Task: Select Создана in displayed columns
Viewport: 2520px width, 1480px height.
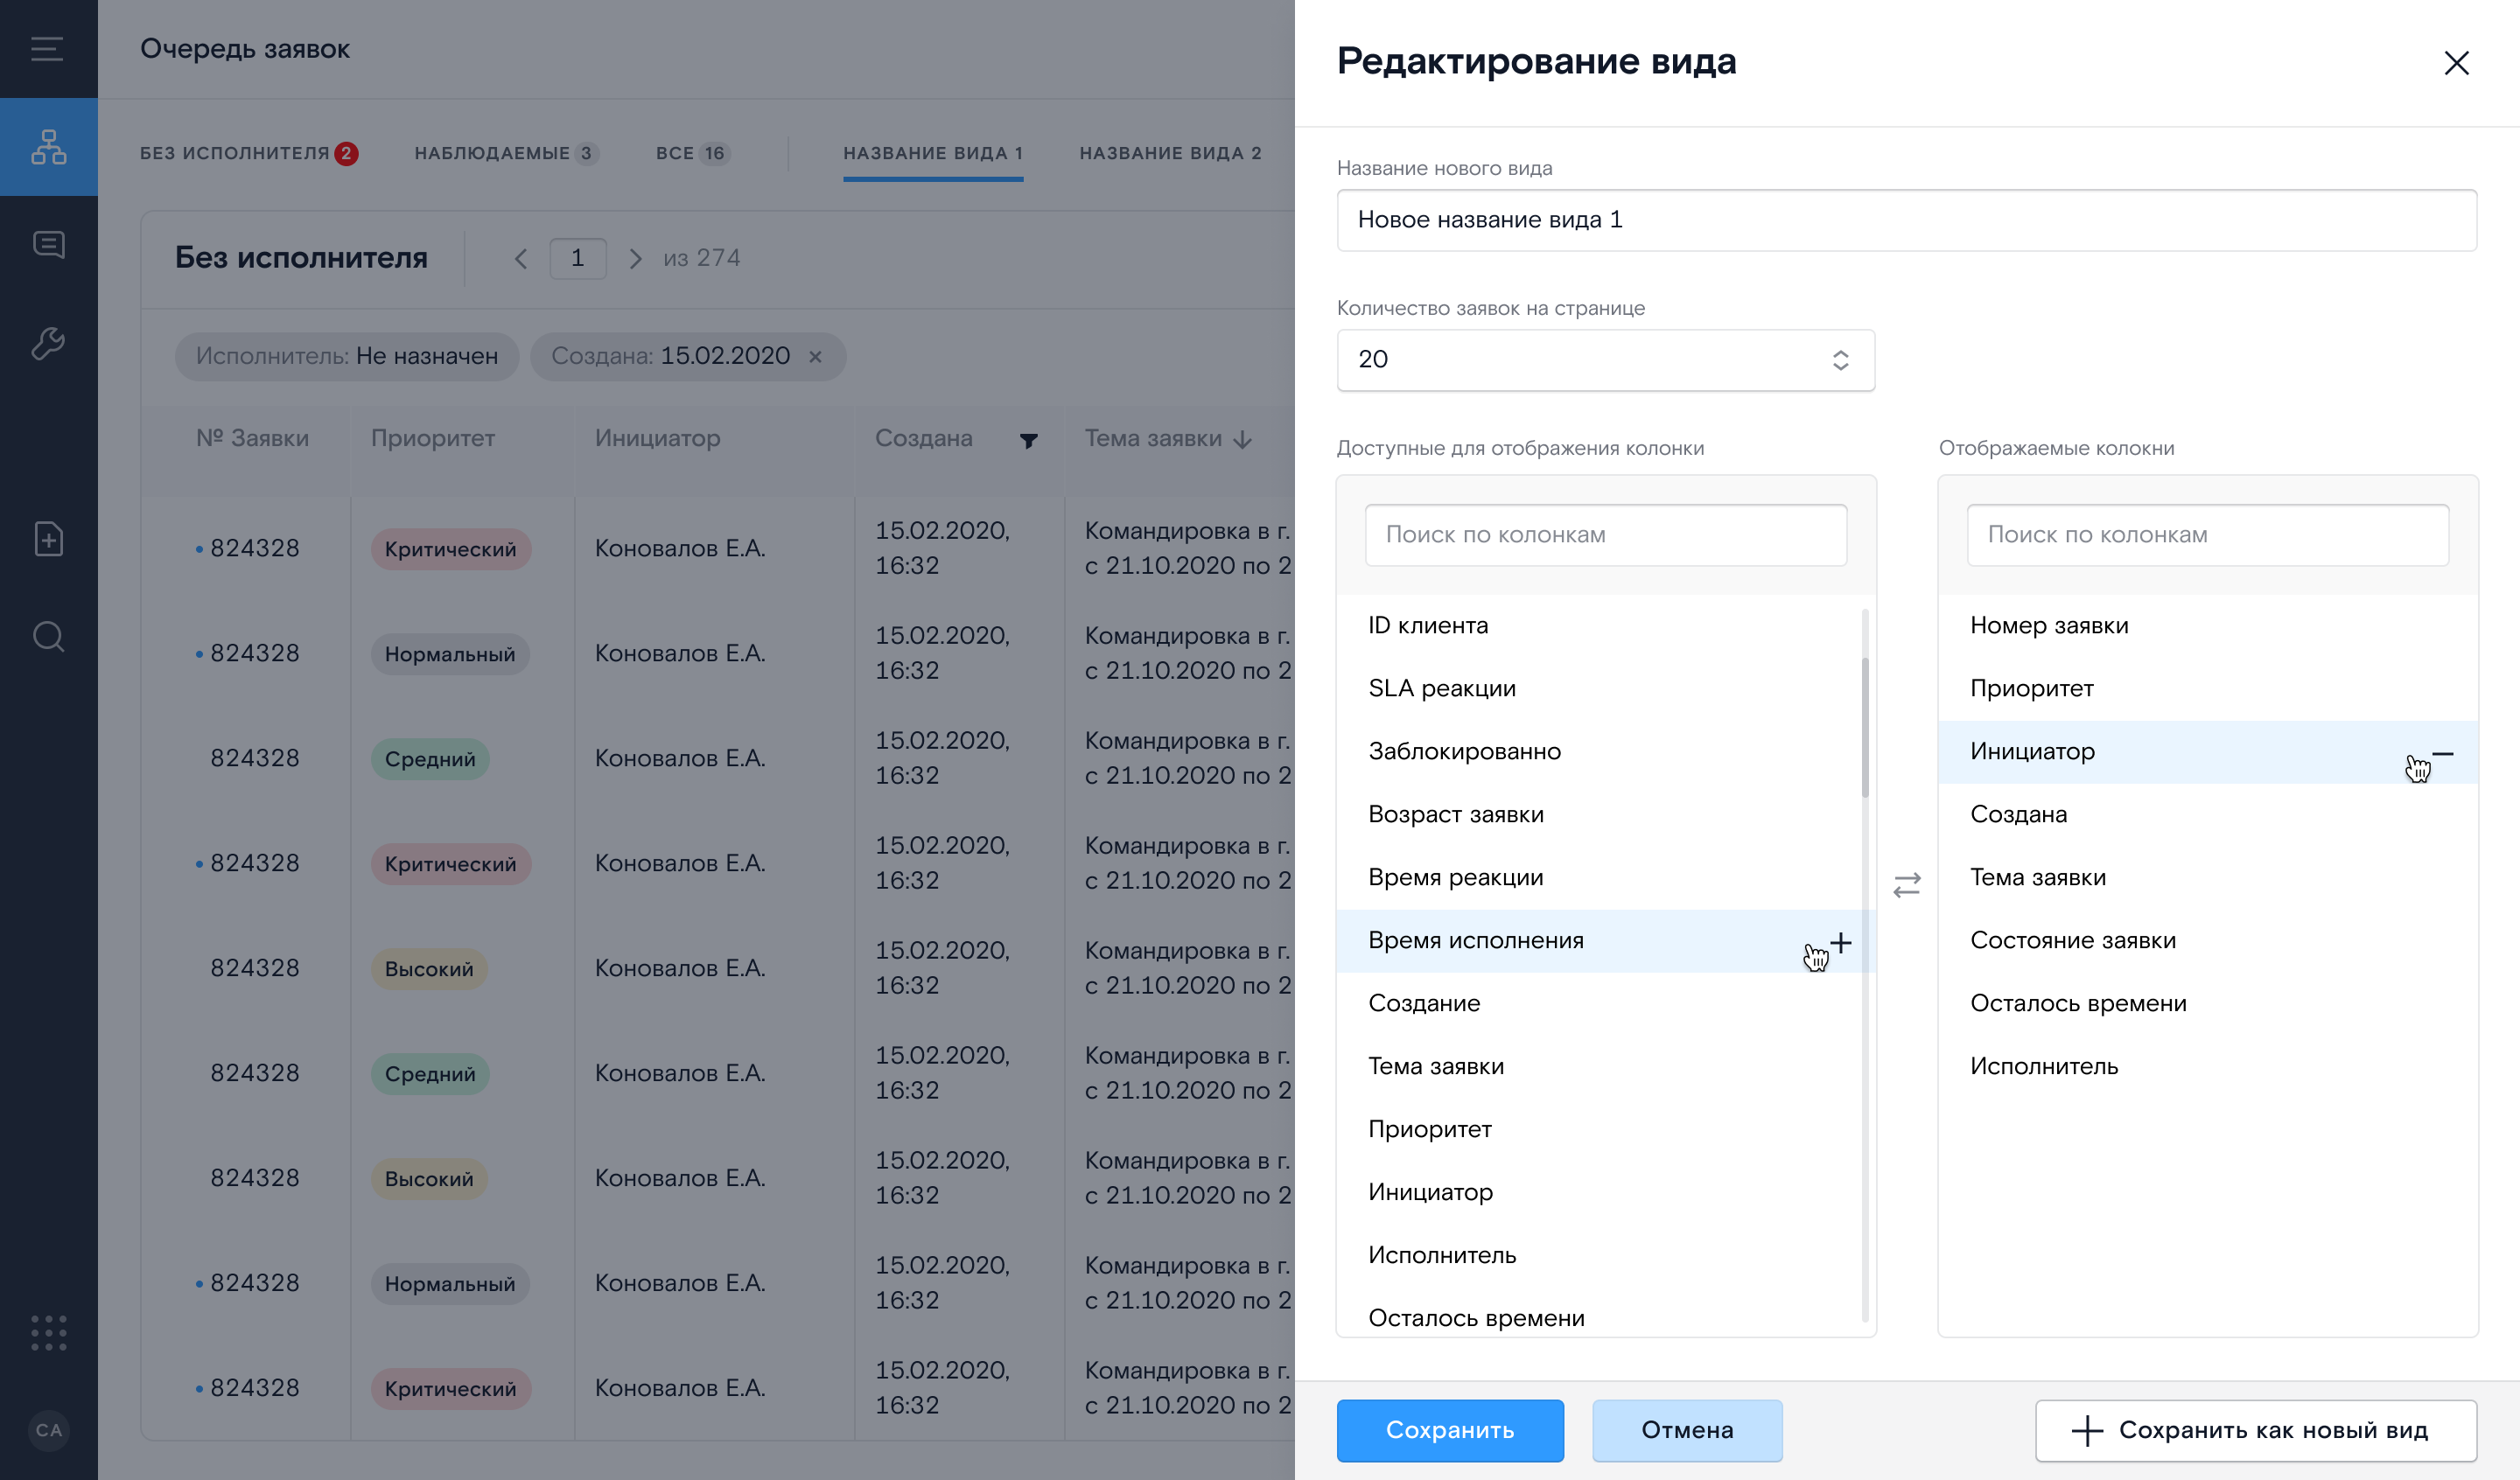Action: click(2208, 815)
